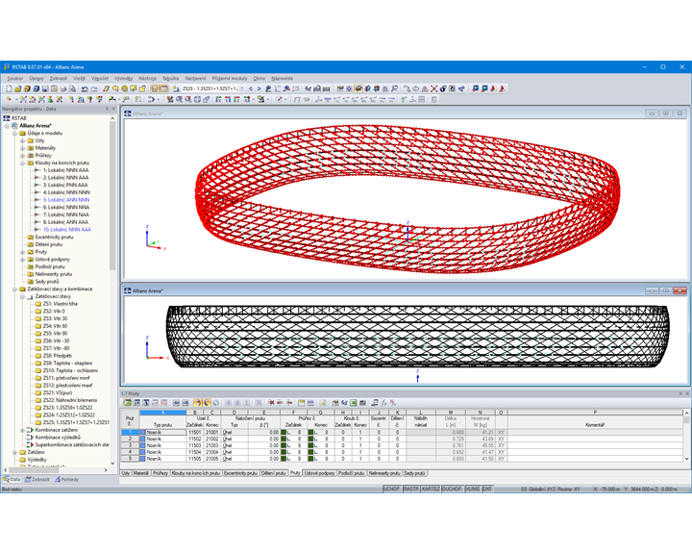This screenshot has height=554, width=692.
Task: Expand the Průřezy tree node
Action: coord(22,156)
